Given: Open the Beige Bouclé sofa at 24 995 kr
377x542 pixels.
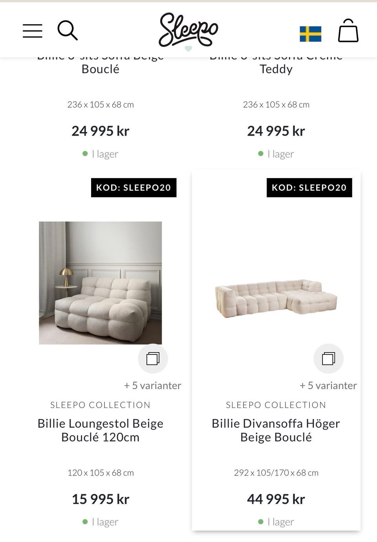Looking at the screenshot, I should (x=100, y=69).
